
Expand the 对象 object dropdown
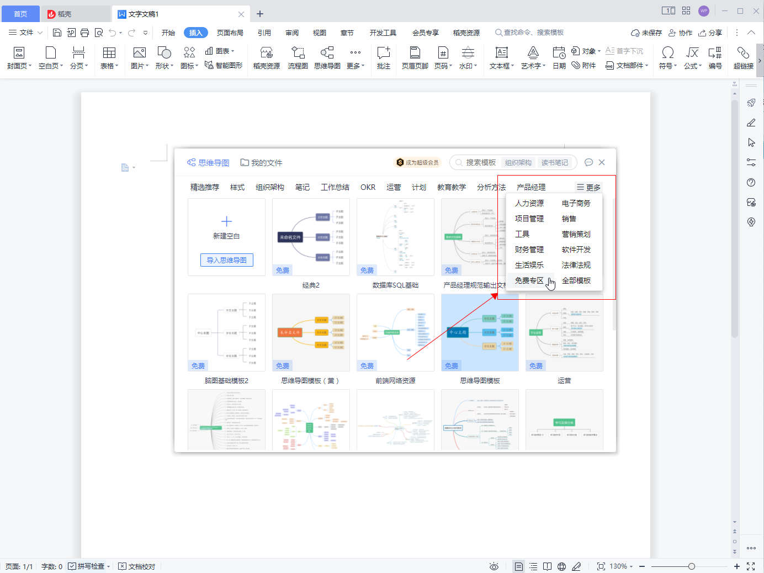coord(599,51)
